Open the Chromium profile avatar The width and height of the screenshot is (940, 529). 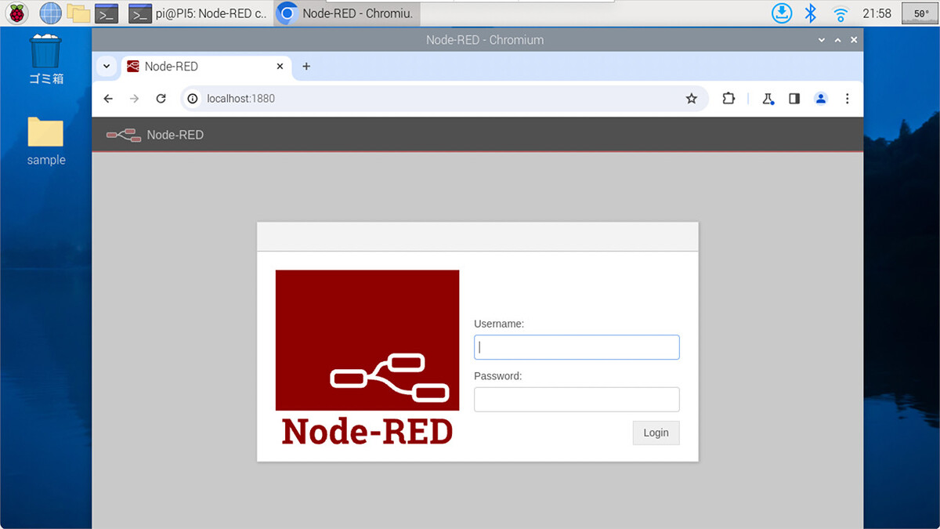pyautogui.click(x=821, y=99)
